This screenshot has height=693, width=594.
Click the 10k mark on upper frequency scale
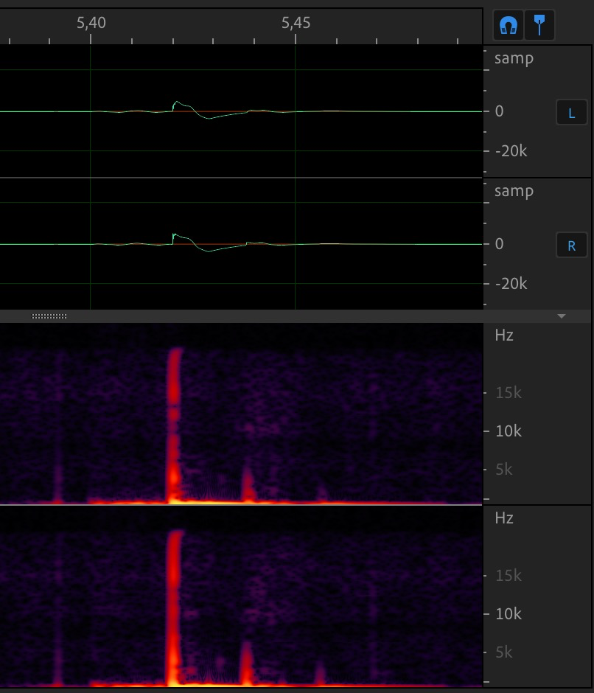point(508,431)
